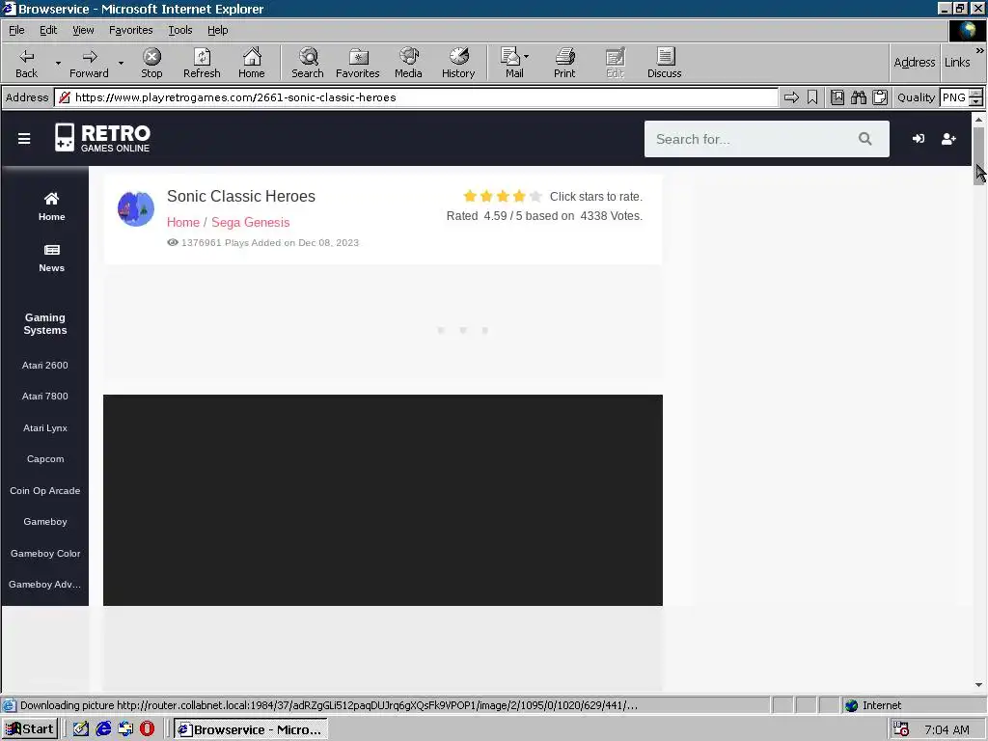Launch Opera from quick launch

pyautogui.click(x=148, y=729)
